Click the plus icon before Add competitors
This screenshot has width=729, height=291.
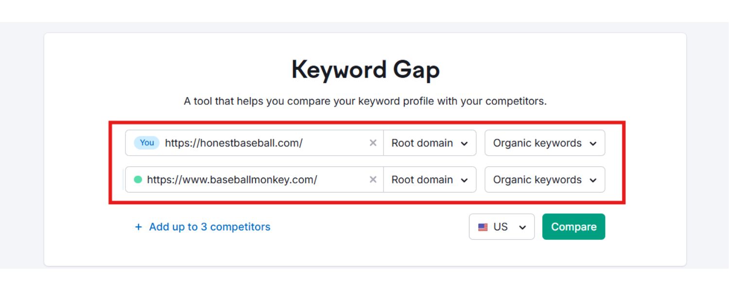(x=139, y=227)
